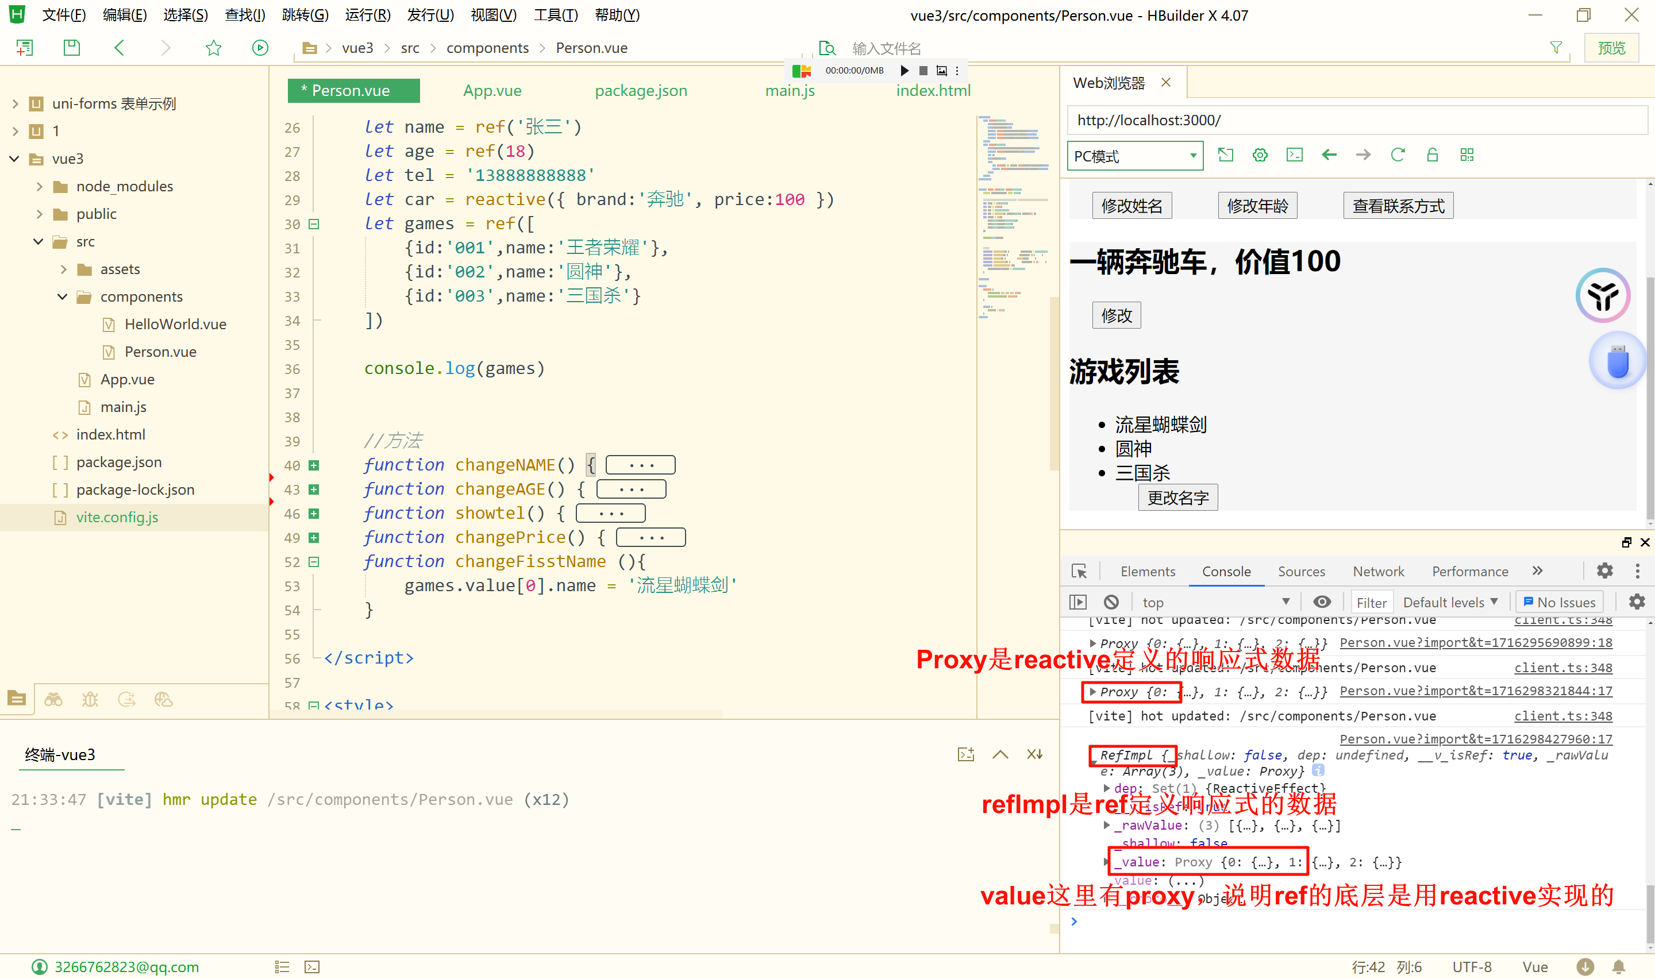Image resolution: width=1655 pixels, height=979 pixels.
Task: Expand the node_modules folder
Action: [40, 187]
